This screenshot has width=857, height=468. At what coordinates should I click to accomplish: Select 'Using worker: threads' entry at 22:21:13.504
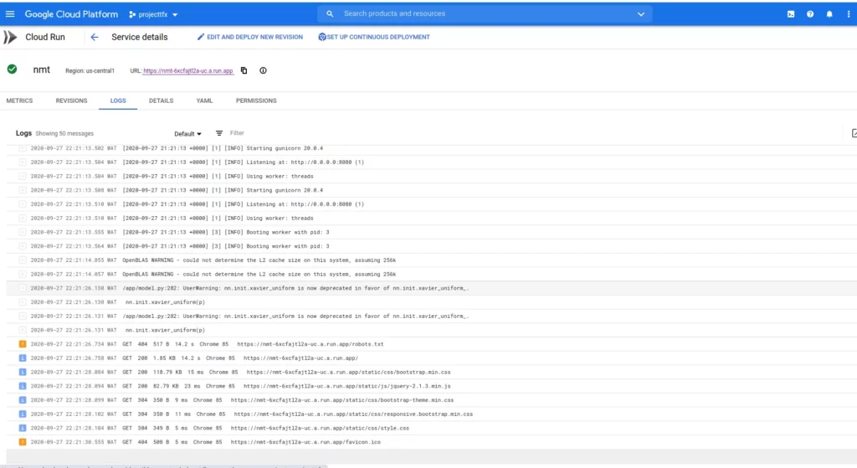tap(432, 177)
